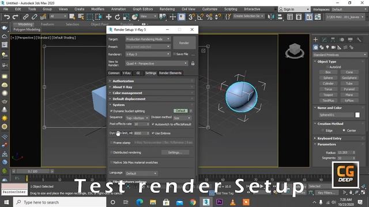Open the Create panel plus icon
Viewport: 369px width, 207px height.
pos(315,40)
